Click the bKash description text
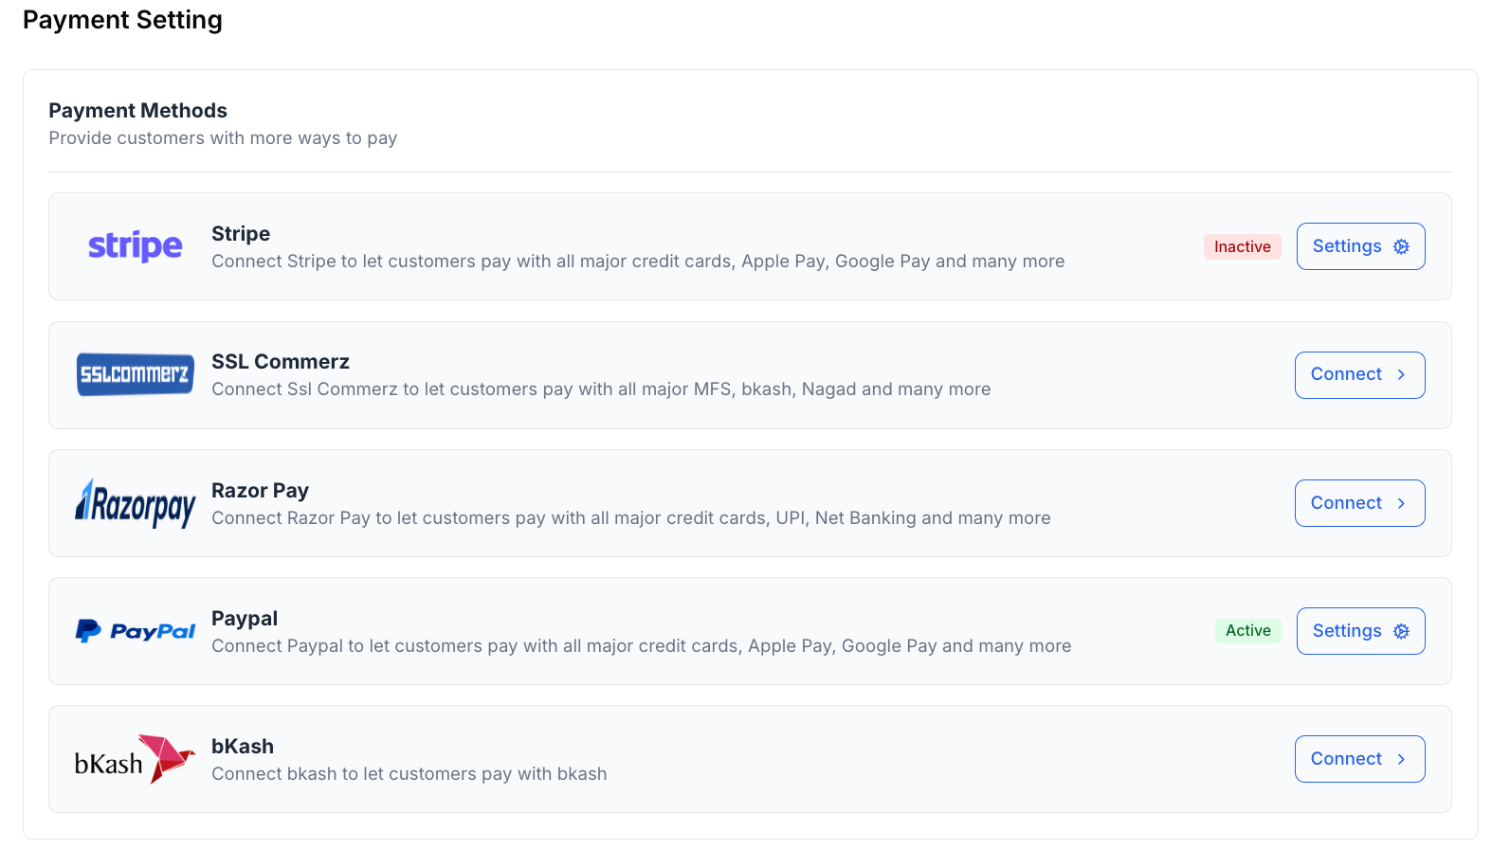Viewport: 1492px width, 849px height. 409,774
